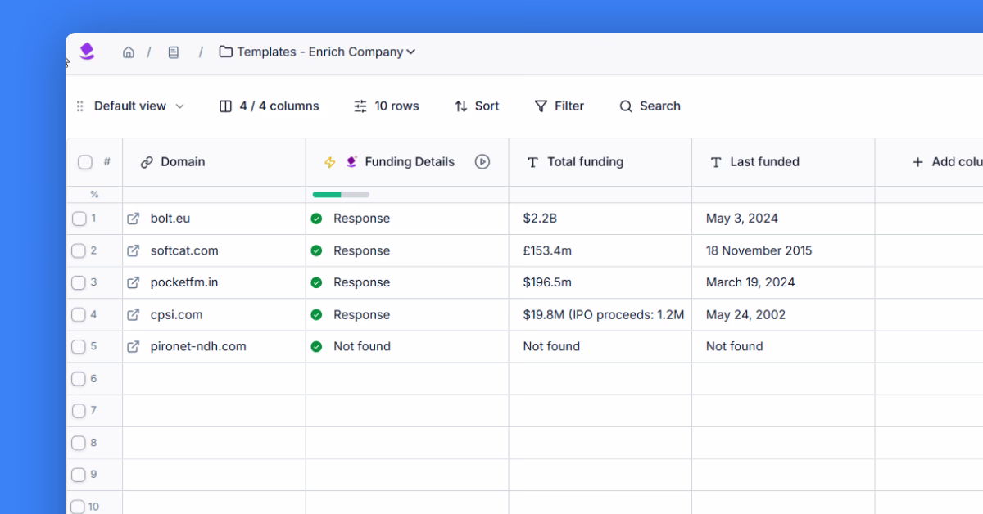Open external link for pocketfm.in
Viewport: 983px width, 514px height.
click(134, 282)
